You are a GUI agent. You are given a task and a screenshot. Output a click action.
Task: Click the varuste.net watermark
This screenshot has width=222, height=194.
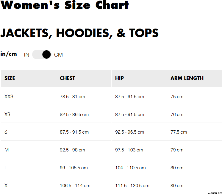pos(213,192)
